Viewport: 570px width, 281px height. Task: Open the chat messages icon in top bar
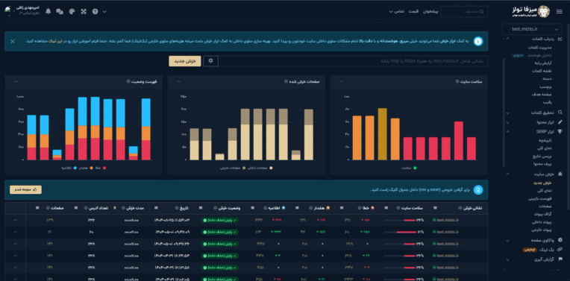(60, 12)
